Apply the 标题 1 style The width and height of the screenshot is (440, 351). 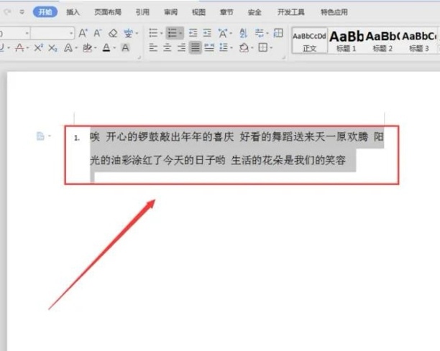(347, 41)
